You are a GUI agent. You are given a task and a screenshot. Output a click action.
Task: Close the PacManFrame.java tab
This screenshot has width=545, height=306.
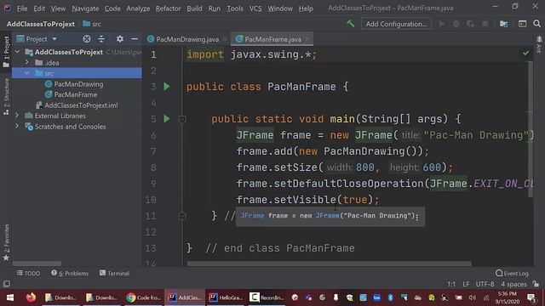[307, 39]
